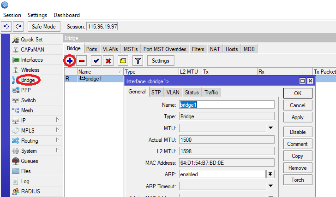Switch to the Ports tab
Image resolution: width=336 pixels, height=197 pixels.
[92, 49]
